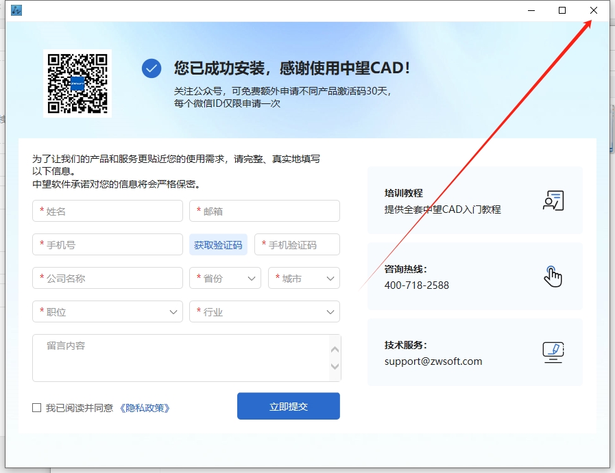Open the 城市 city dropdown
615x473 pixels.
304,278
